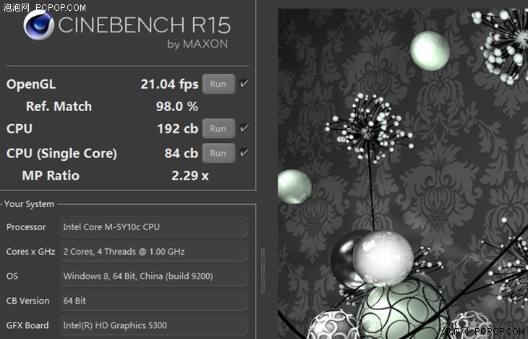Click the Ref. Match value 98.0 %
Viewport: 528px width, 339px height.
point(177,107)
